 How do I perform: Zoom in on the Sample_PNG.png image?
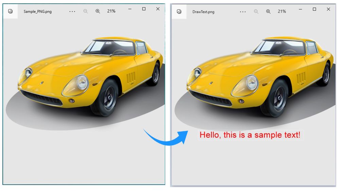point(98,11)
